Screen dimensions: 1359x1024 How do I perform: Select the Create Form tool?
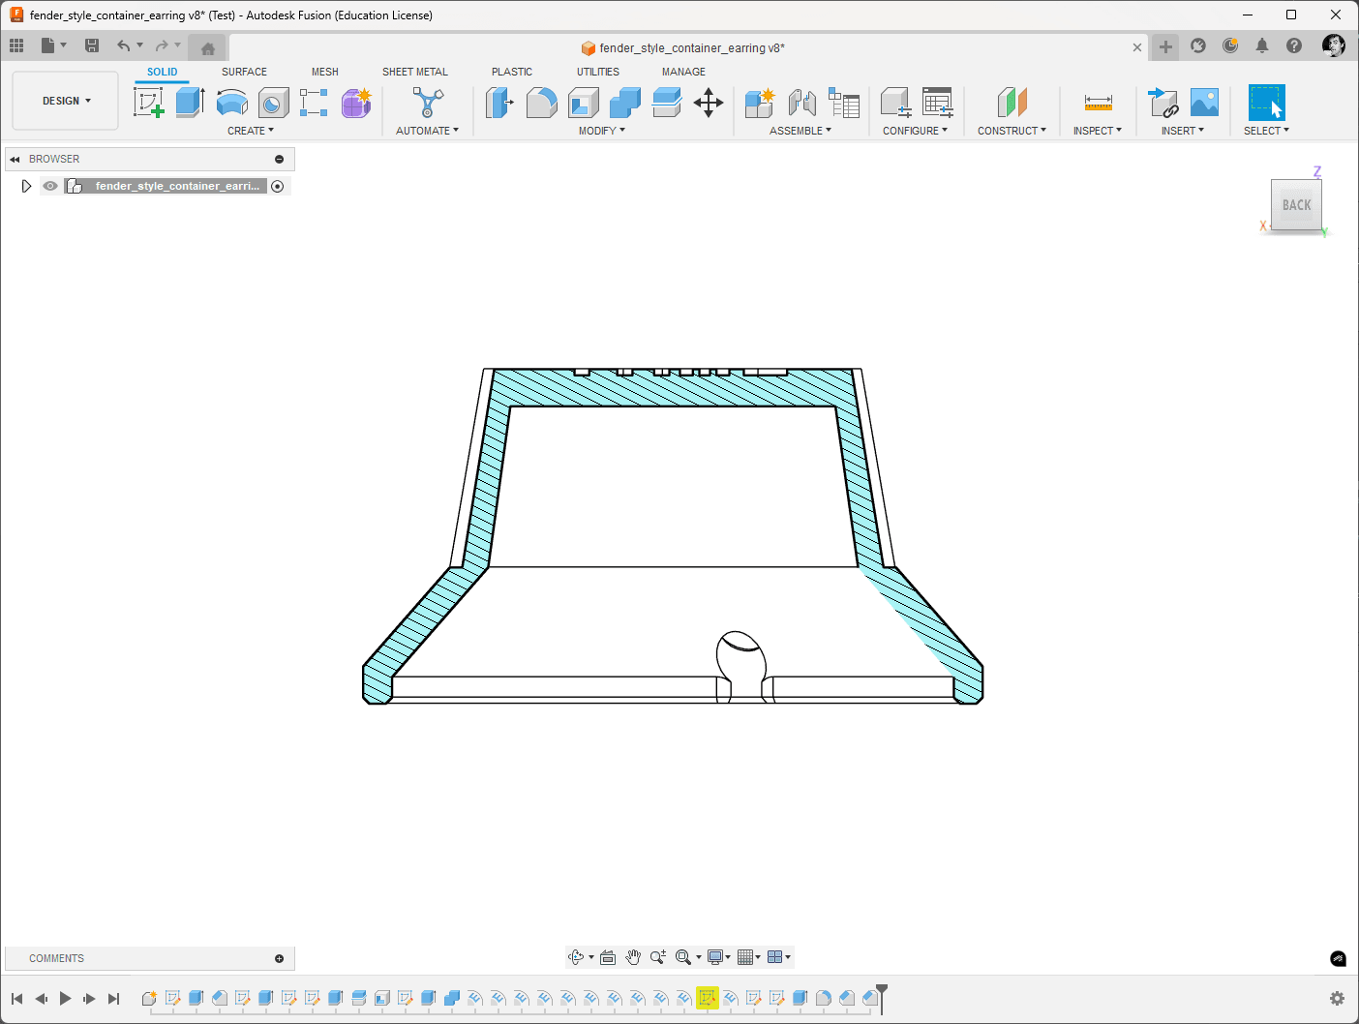tap(356, 102)
